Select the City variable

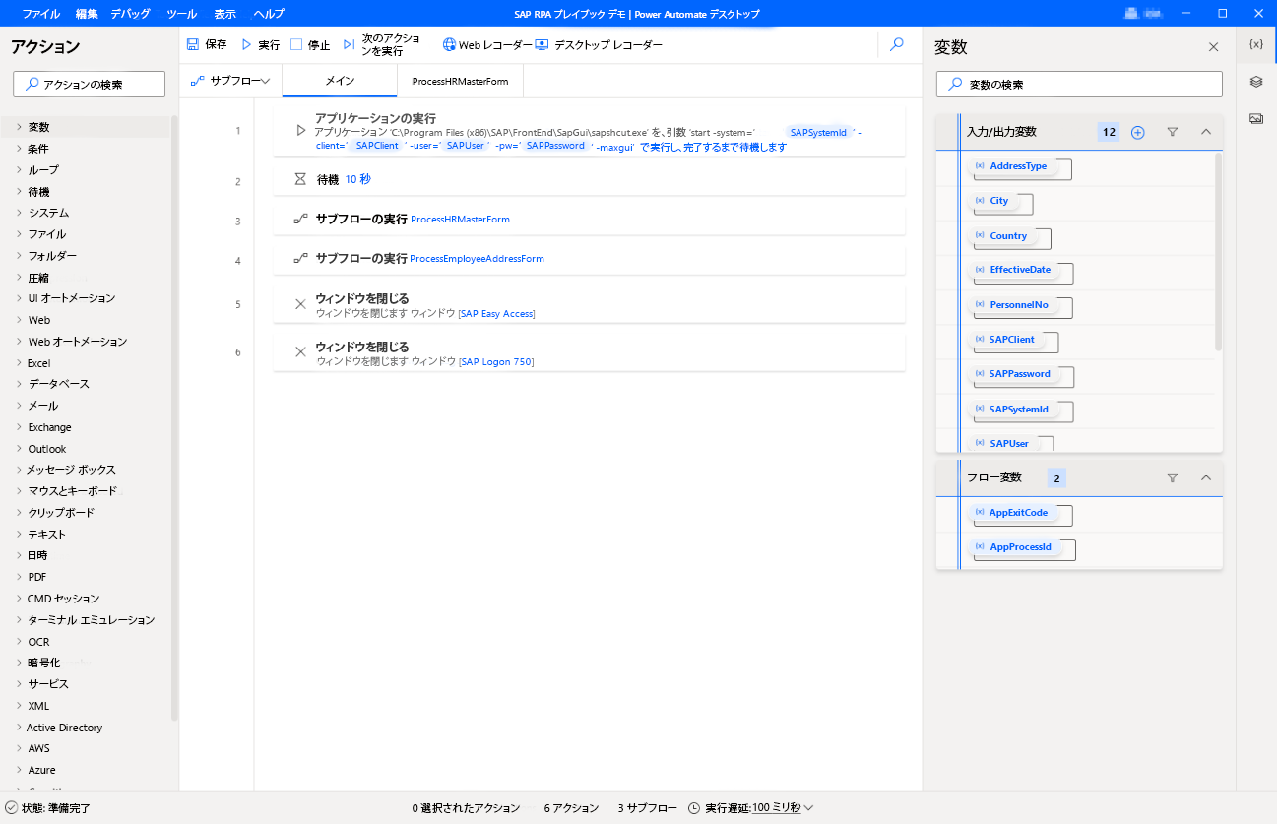click(998, 201)
